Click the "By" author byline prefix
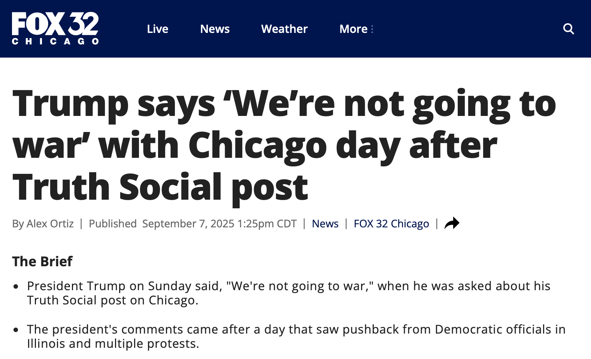 [18, 224]
